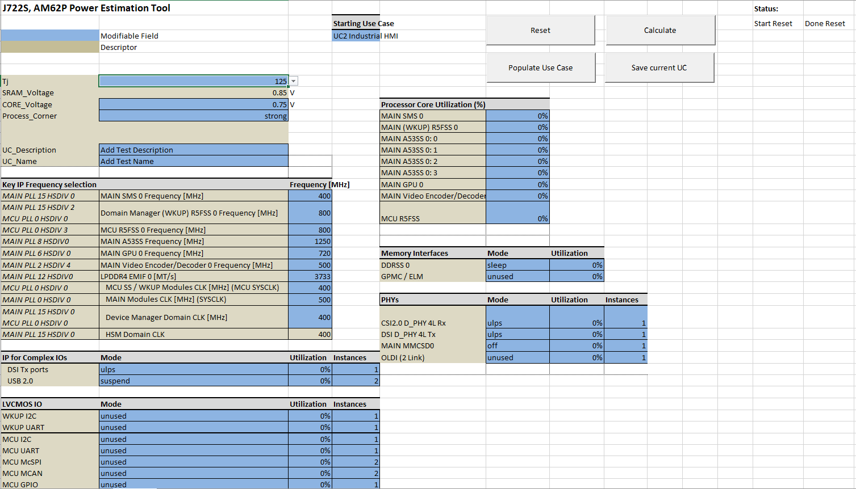
Task: Click the LVCMOS IO section header
Action: point(22,404)
